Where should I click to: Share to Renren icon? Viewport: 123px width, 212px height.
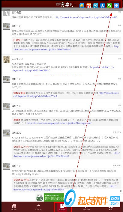(x=103, y=5)
